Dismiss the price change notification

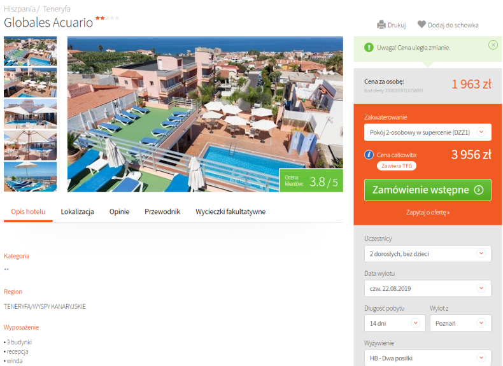click(x=493, y=45)
